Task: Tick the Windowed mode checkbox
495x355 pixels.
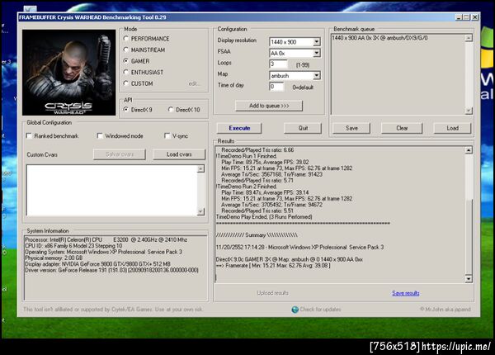Action: click(100, 136)
